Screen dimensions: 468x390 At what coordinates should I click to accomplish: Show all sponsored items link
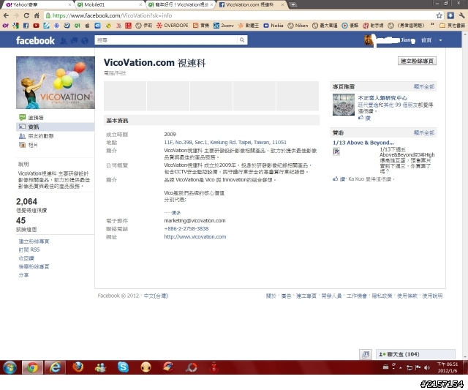(424, 132)
